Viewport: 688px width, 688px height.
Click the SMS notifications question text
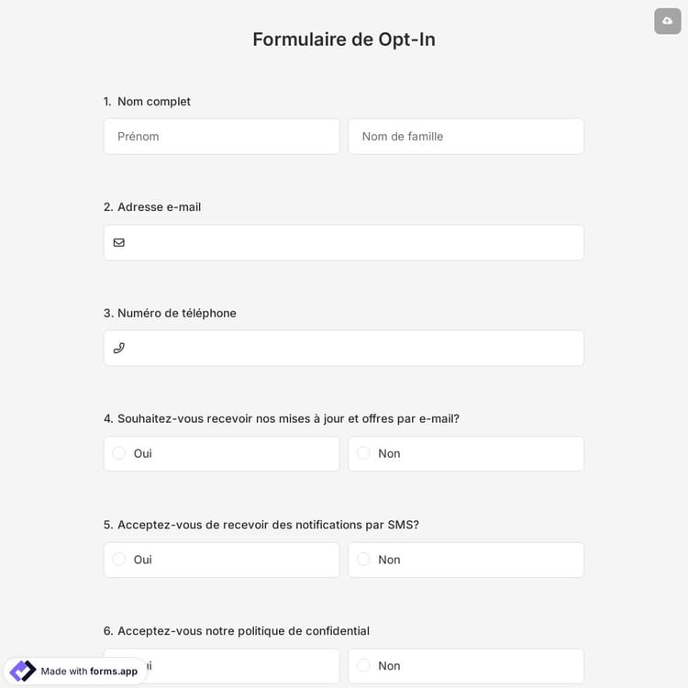268,525
